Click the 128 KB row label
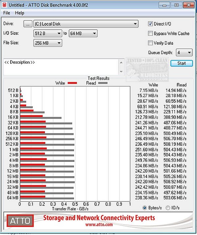197x235 pixels. tap(12, 133)
